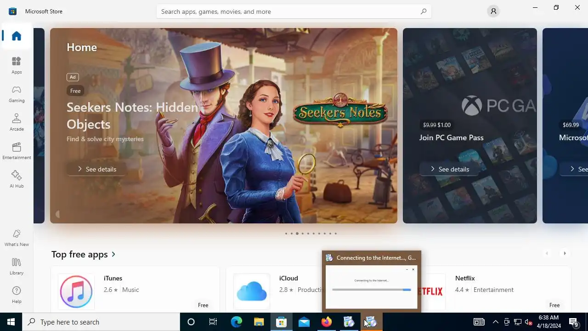Switch to Microsoft Store taskbar icon

click(x=281, y=322)
